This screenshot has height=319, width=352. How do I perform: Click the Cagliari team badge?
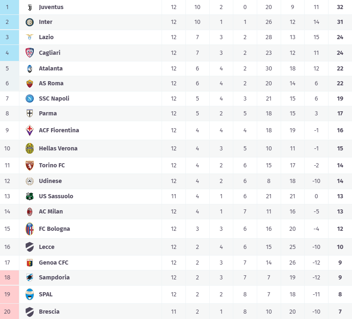[29, 53]
